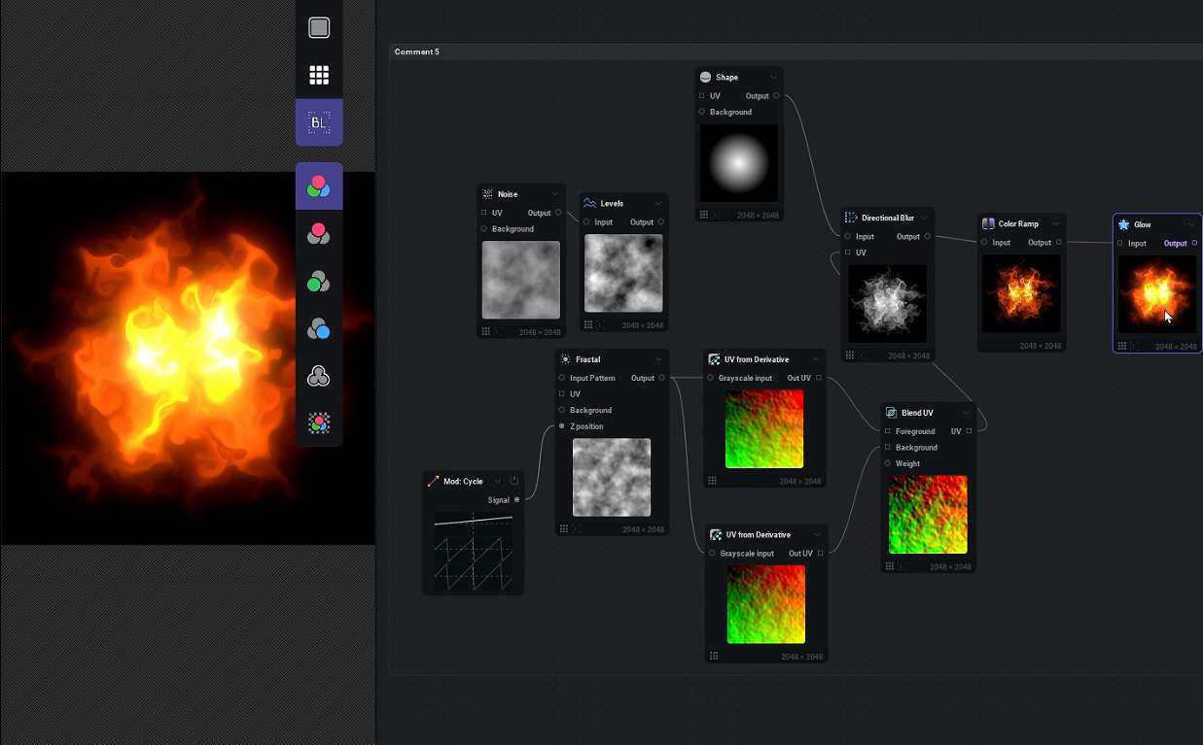The image size is (1203, 745).
Task: Click the grid icon below the Glow preview
Action: (x=1122, y=346)
